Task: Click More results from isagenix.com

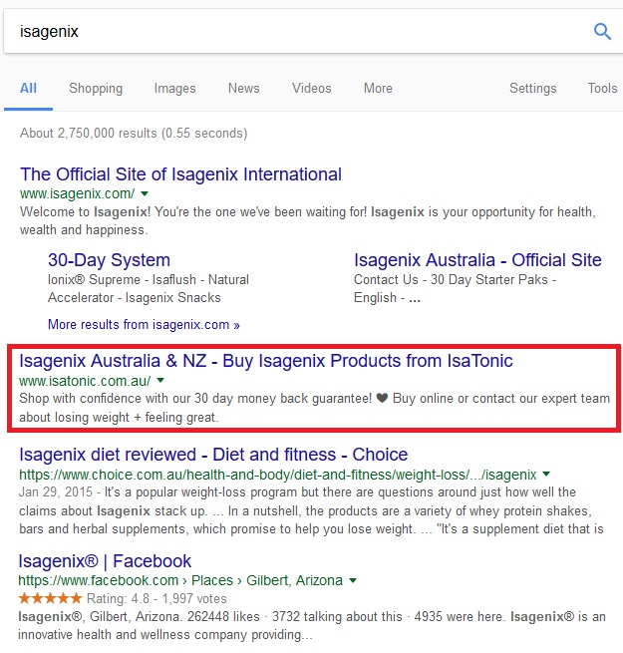Action: click(x=144, y=324)
